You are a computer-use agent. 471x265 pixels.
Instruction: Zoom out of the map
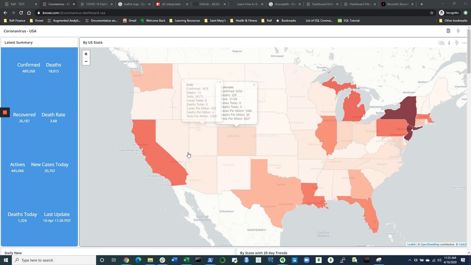(x=86, y=61)
